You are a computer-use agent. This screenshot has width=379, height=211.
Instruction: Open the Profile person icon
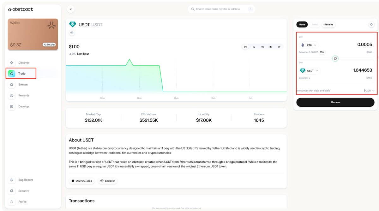pos(12,202)
